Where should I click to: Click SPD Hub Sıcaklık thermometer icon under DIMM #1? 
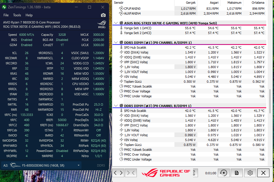tap(121, 47)
